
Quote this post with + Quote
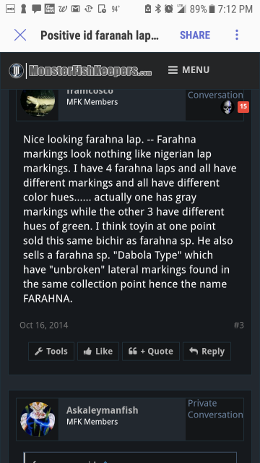tap(151, 352)
